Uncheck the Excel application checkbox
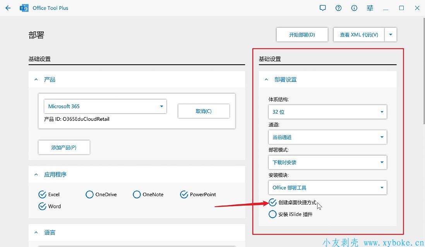The height and width of the screenshot is (247, 425). click(43, 194)
